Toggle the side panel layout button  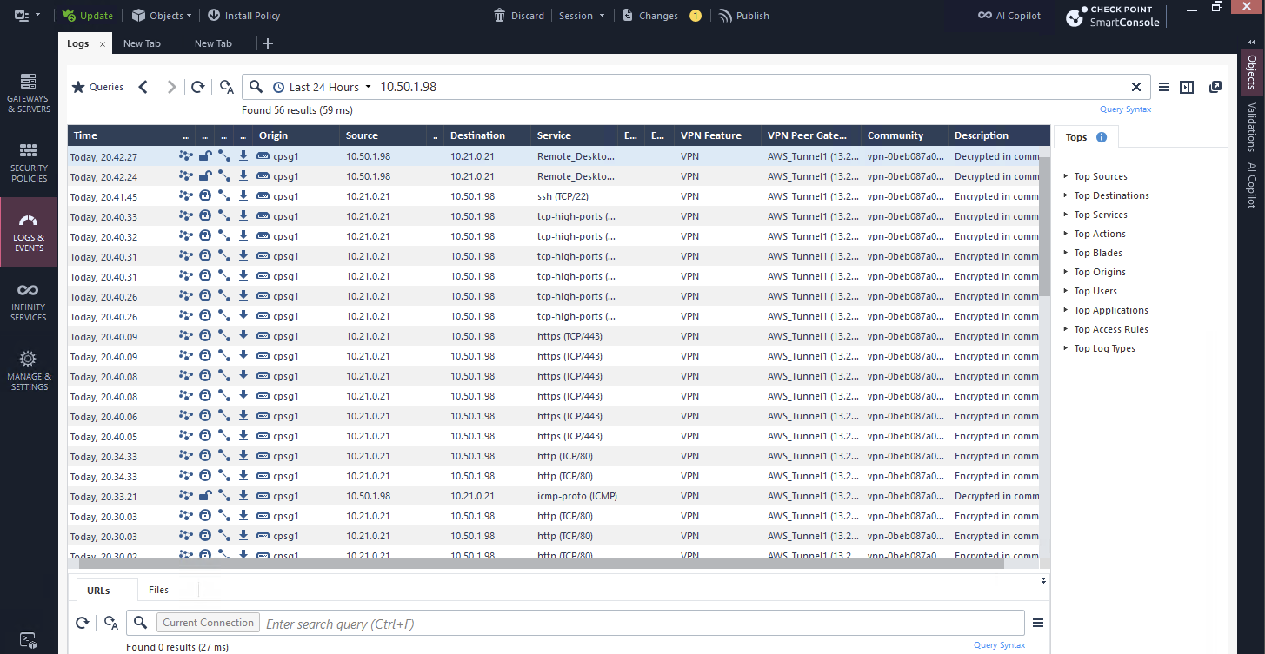point(1186,87)
